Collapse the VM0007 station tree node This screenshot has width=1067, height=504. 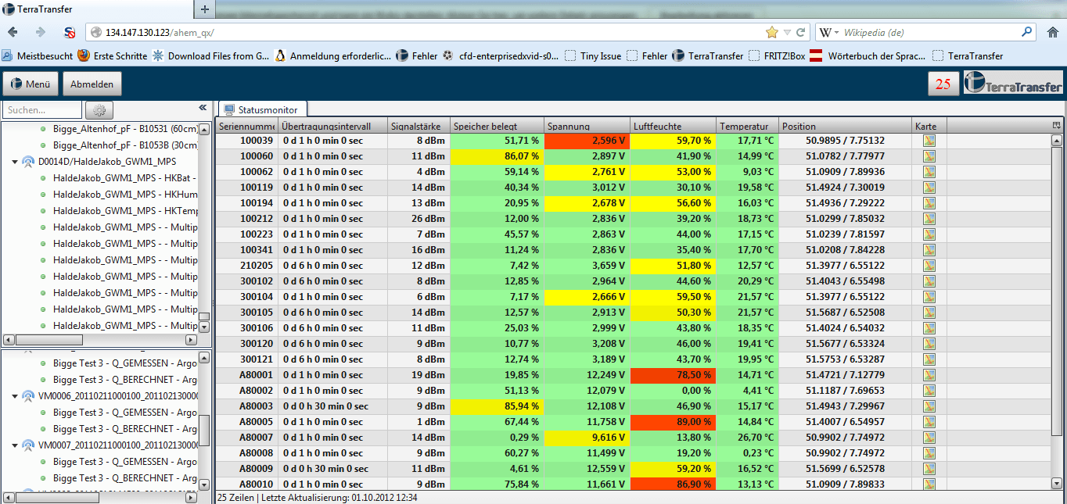tap(15, 445)
